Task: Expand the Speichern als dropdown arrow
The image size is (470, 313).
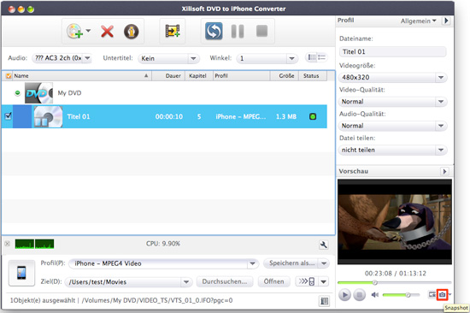Action: pyautogui.click(x=324, y=263)
